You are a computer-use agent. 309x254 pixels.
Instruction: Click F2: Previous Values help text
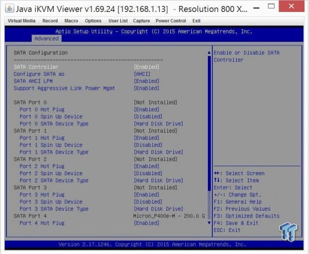coord(242,209)
